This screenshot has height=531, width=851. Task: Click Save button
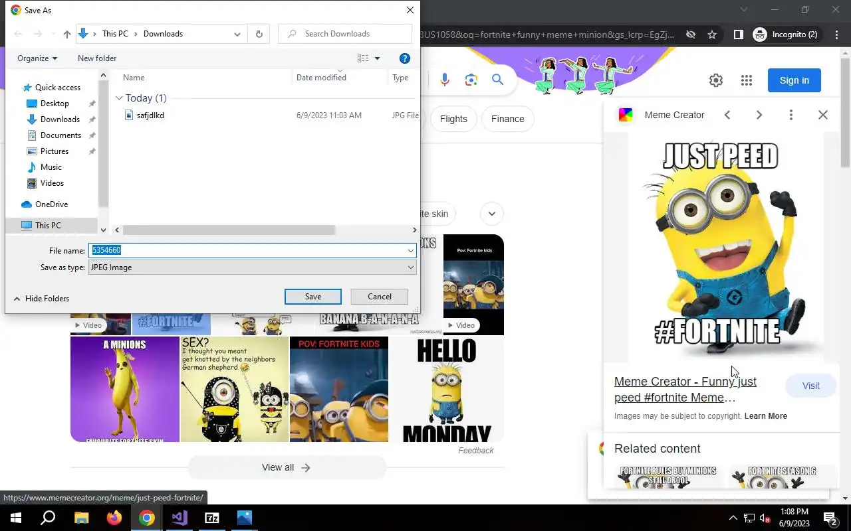click(x=313, y=297)
